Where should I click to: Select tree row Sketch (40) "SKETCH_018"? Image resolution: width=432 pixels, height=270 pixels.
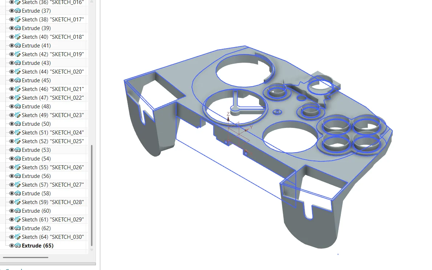(x=53, y=37)
